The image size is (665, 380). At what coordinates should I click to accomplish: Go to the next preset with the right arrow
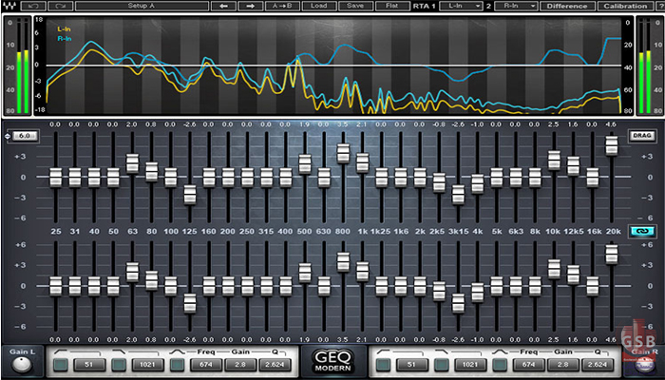point(250,6)
